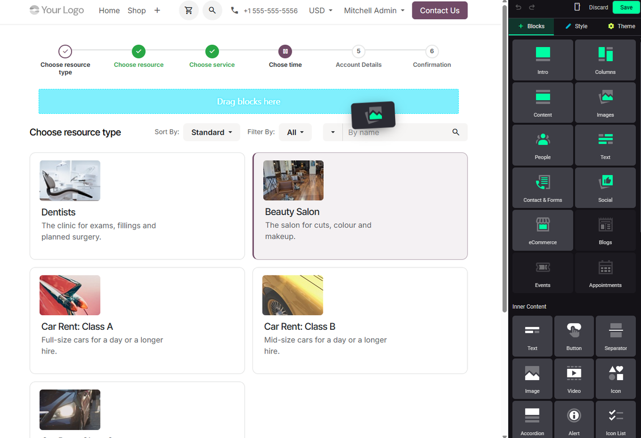Viewport: 641px width, 438px height.
Task: Pick the Separator inner content block
Action: [x=615, y=336]
